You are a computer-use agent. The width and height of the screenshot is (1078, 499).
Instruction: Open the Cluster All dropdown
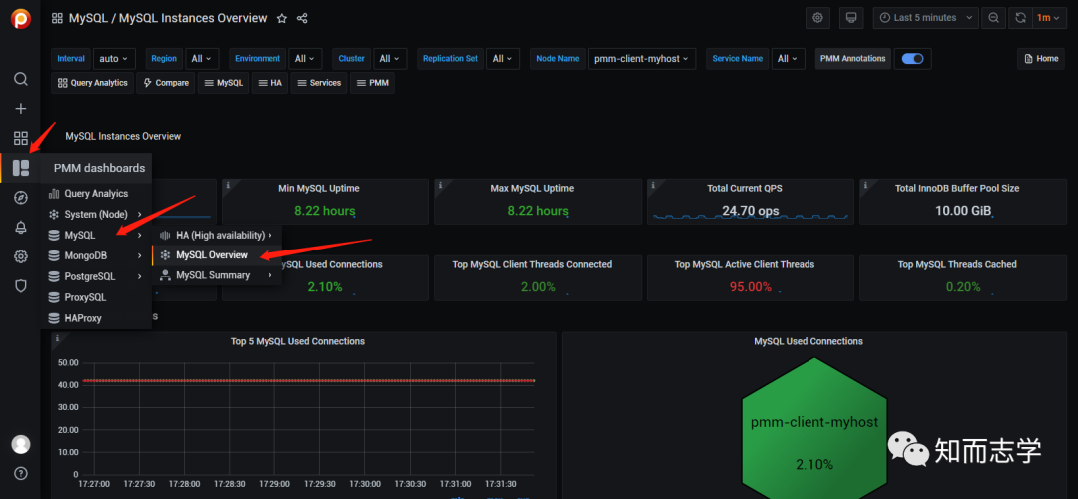coord(390,59)
